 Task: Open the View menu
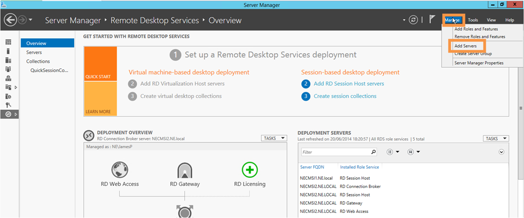(x=491, y=20)
